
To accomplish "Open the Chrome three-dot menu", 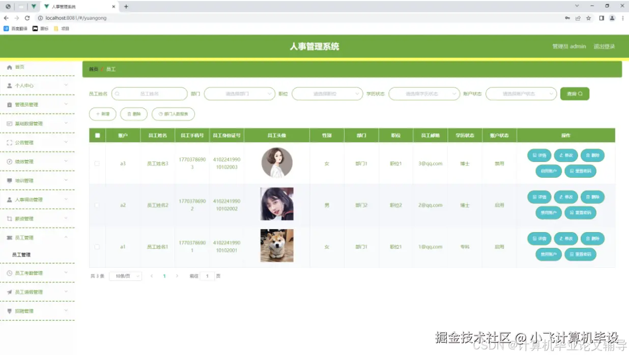I will click(622, 18).
